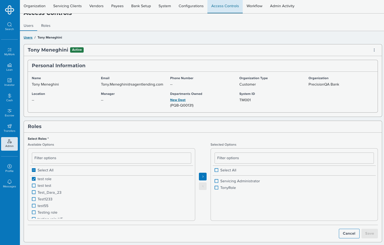Click the company logo in the sidebar
Screen dimensions: 384x245
click(10, 10)
